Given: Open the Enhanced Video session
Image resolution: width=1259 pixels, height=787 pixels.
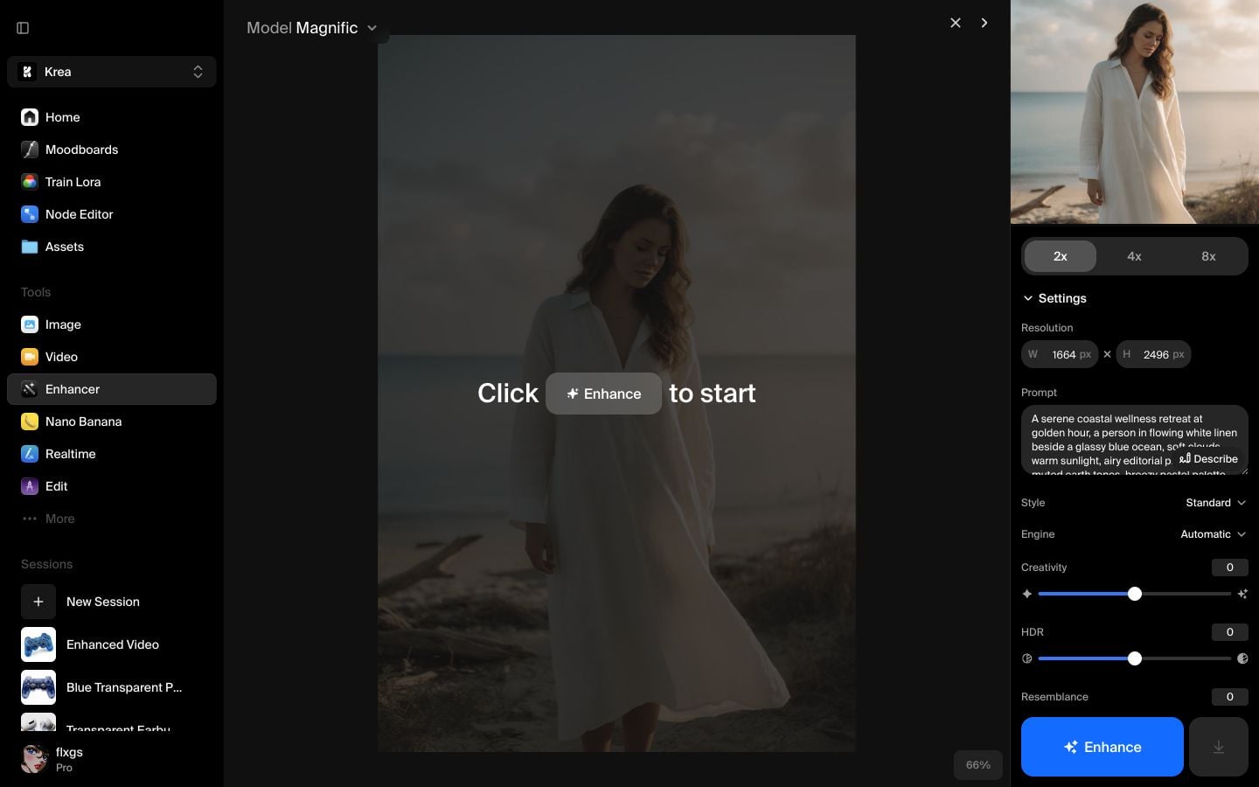Looking at the screenshot, I should 112,644.
